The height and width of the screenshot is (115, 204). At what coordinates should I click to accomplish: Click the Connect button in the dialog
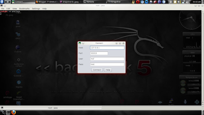[x=97, y=70]
